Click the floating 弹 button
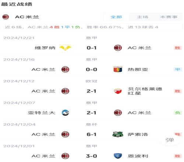The width and height of the screenshot is (184, 162). pos(170,140)
